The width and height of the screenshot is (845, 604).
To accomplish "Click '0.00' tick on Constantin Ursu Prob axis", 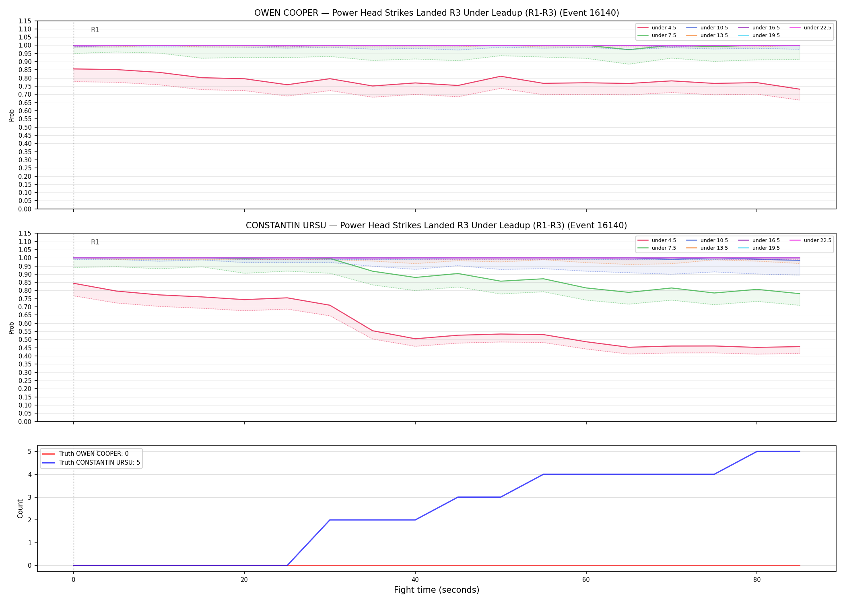I will pos(25,422).
